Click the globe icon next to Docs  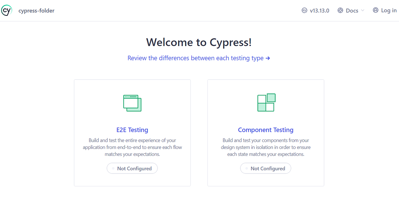340,10
